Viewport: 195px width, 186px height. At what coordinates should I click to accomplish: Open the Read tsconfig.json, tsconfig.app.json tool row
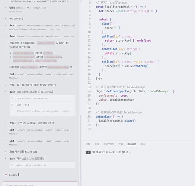pyautogui.click(x=42, y=27)
